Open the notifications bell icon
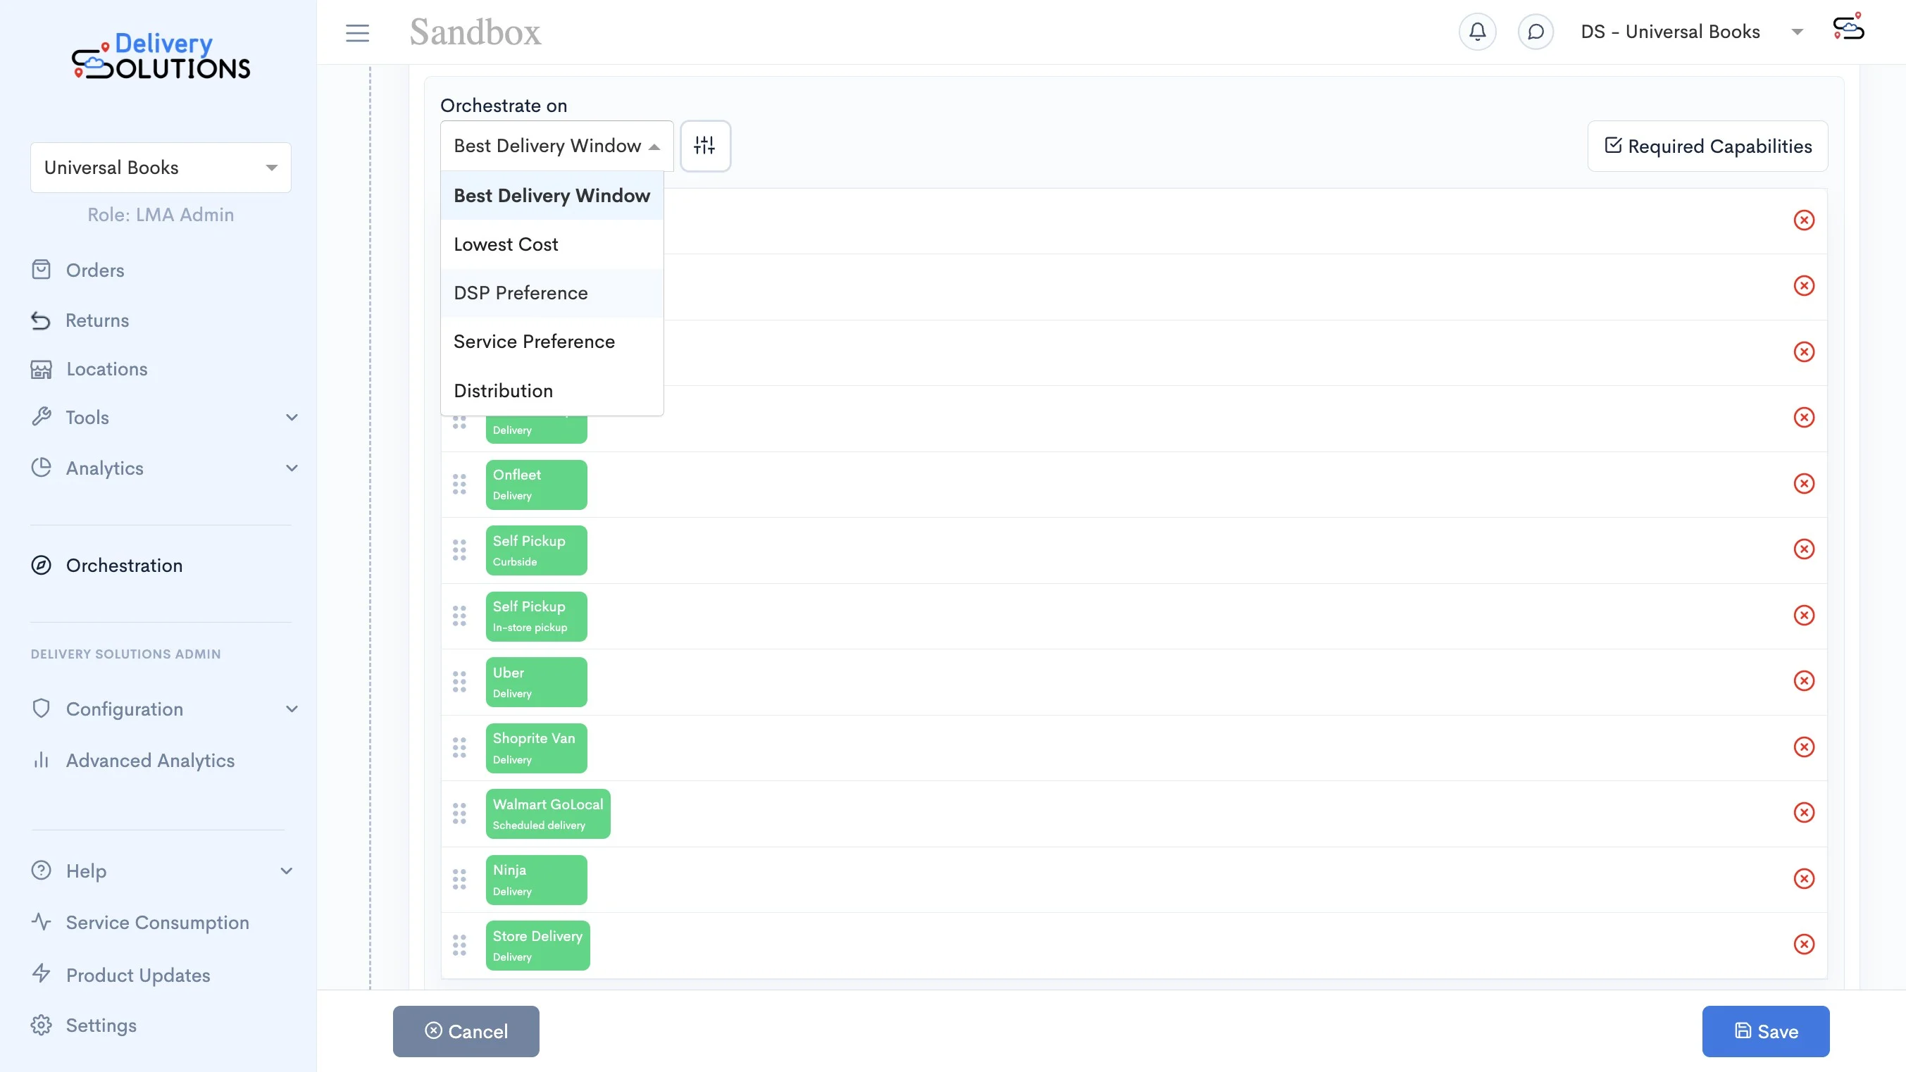Image resolution: width=1906 pixels, height=1072 pixels. [x=1477, y=32]
